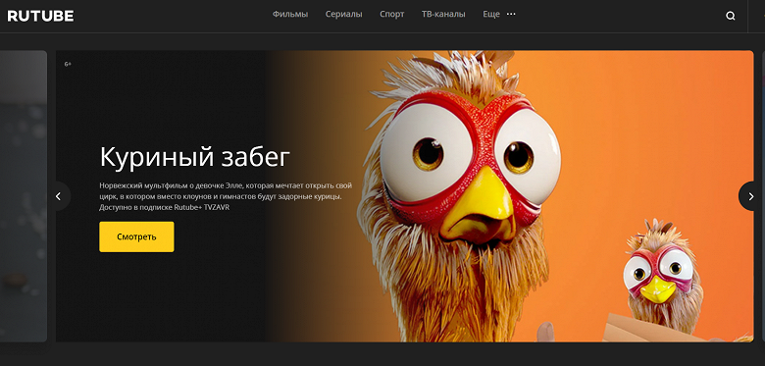Switch to the Спорт section
The width and height of the screenshot is (765, 366).
391,14
